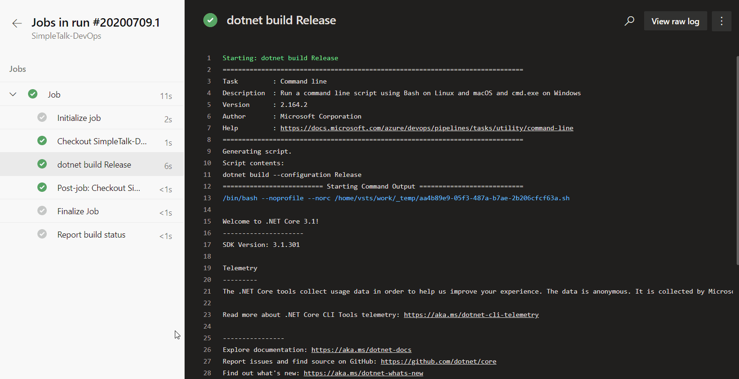Click the green status icon of Post-job: Checkout
This screenshot has height=379, width=739.
(x=42, y=187)
